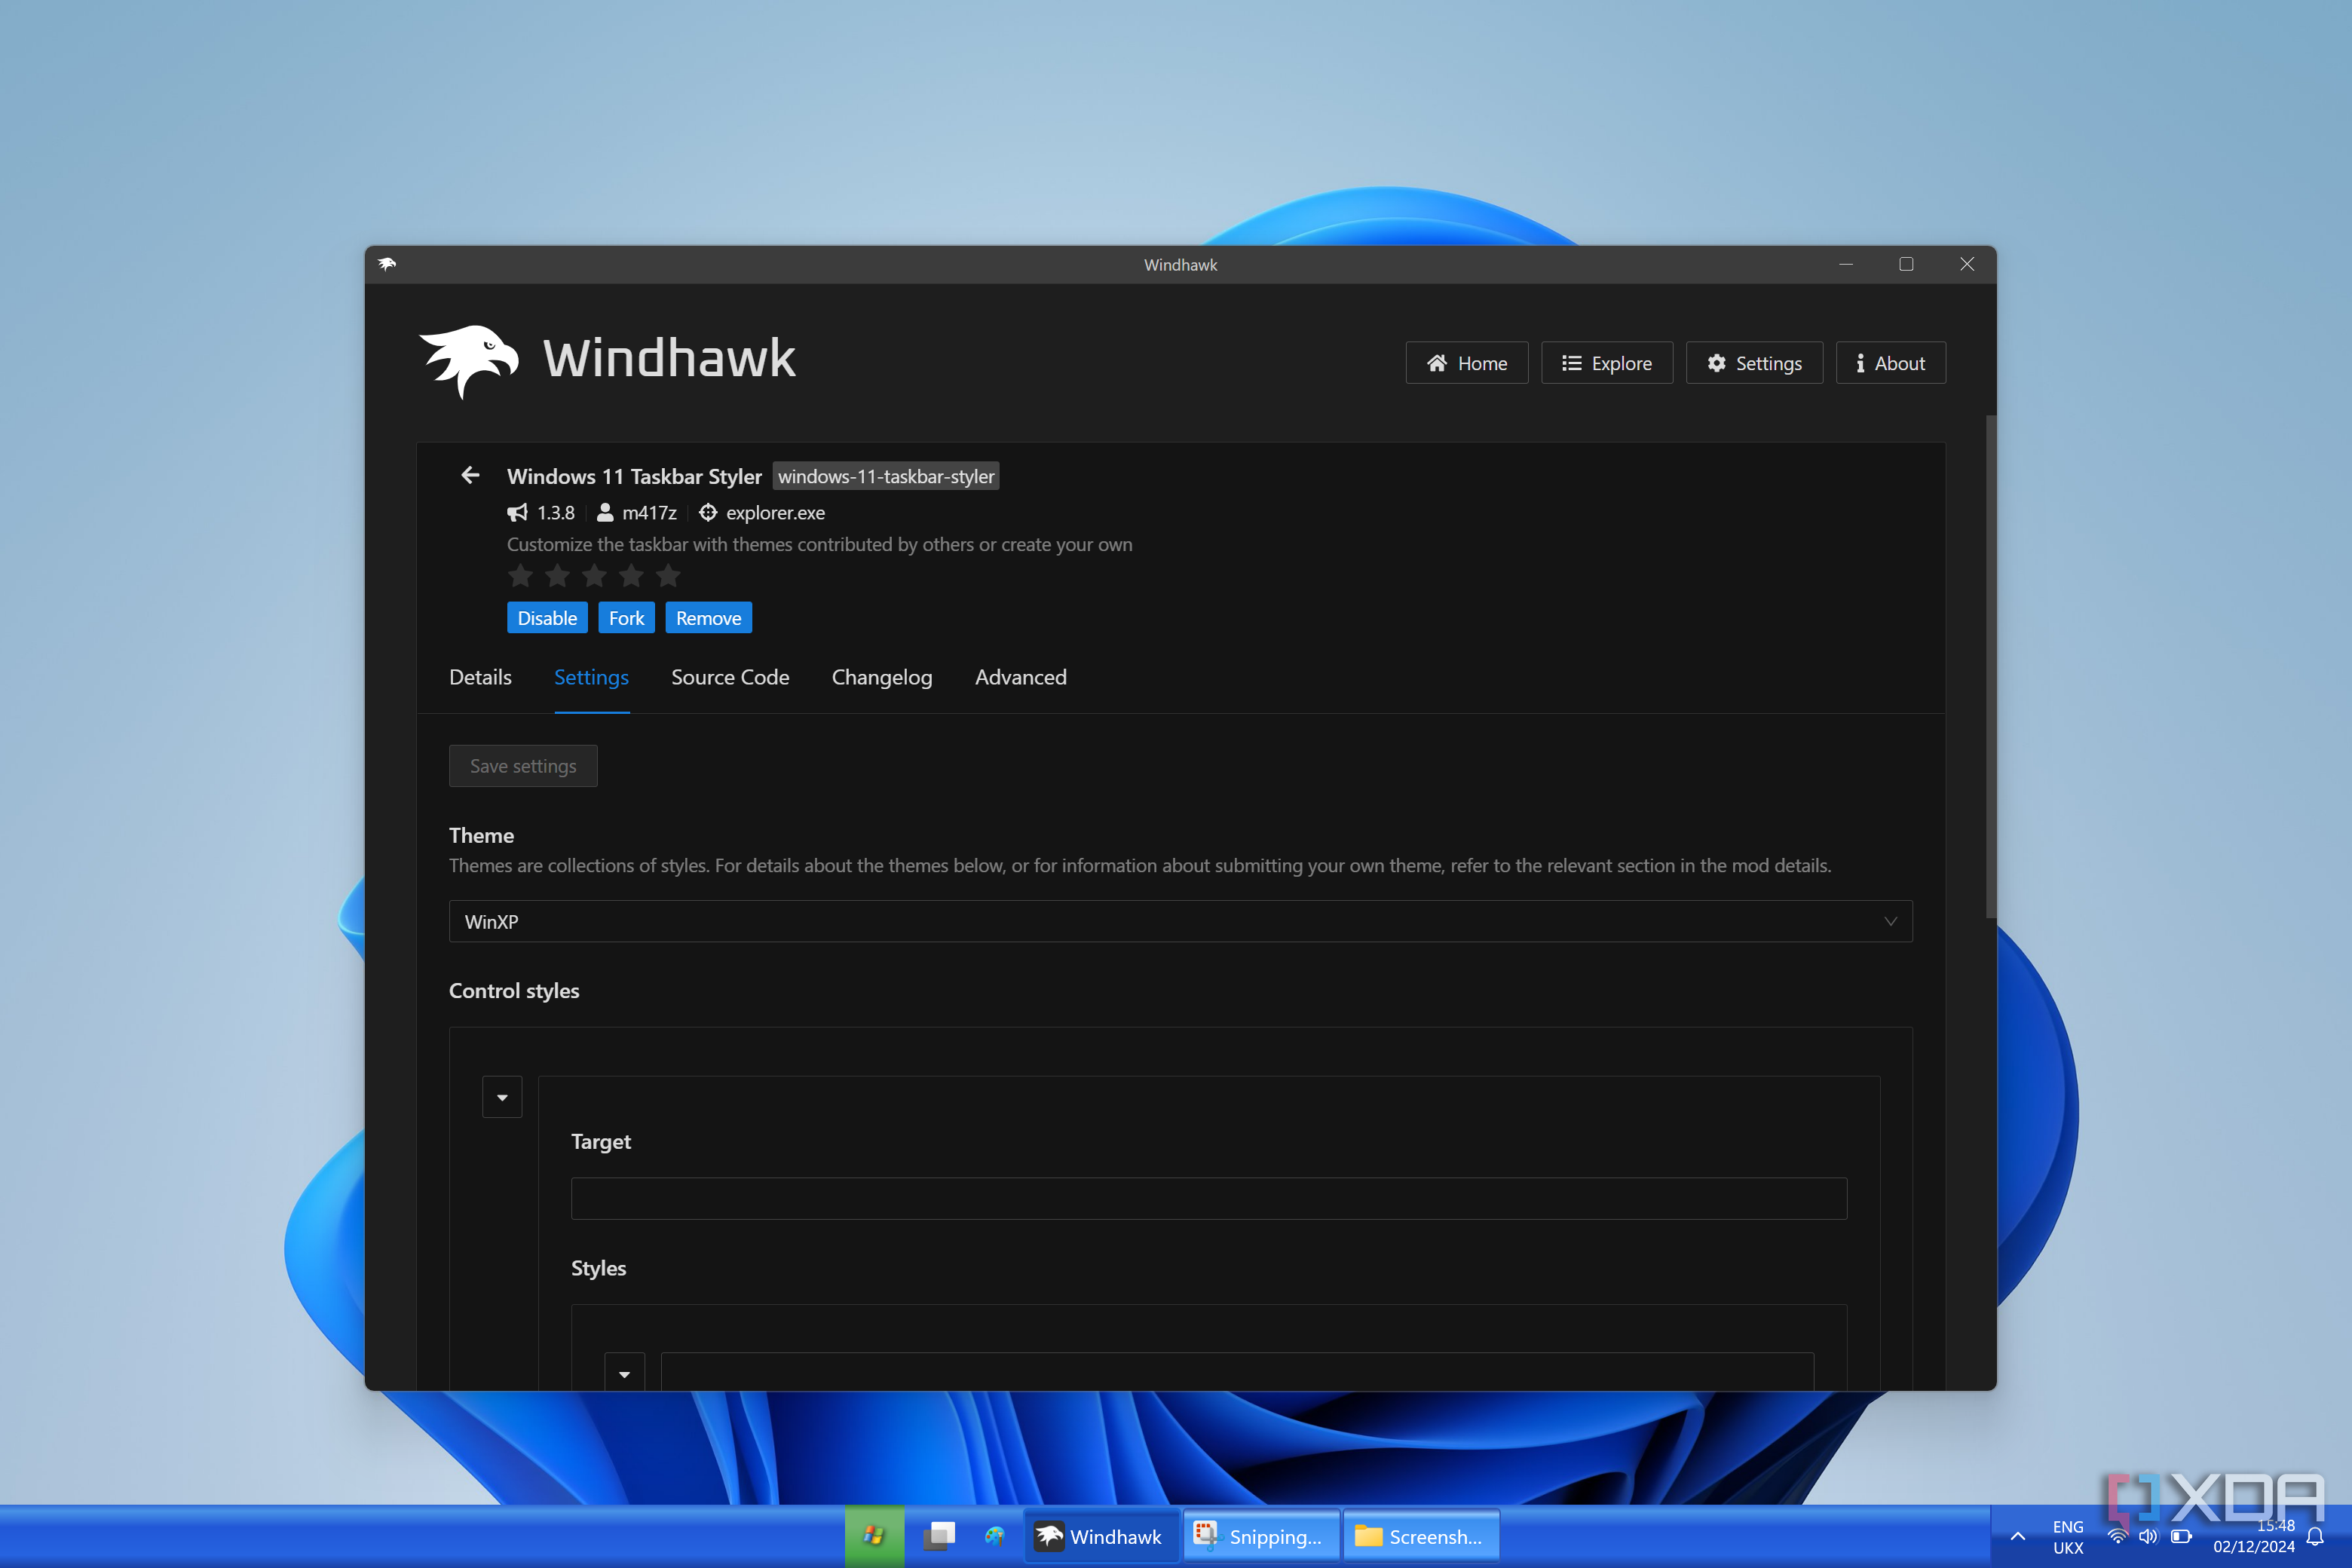The height and width of the screenshot is (1568, 2352).
Task: Click the Windhawk taskbar button
Action: click(x=1100, y=1536)
